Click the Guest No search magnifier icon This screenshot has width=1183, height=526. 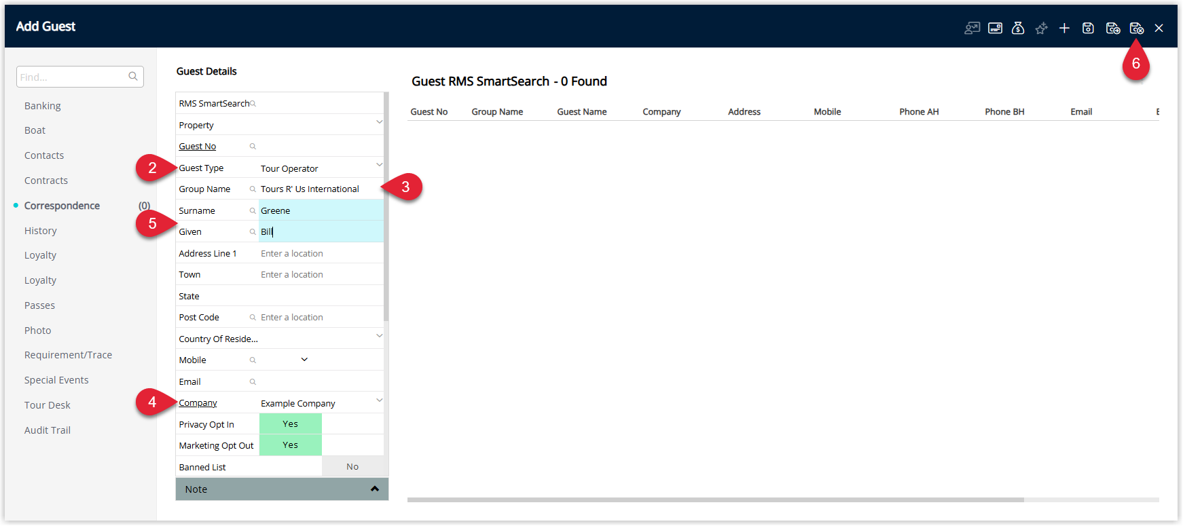click(x=253, y=147)
